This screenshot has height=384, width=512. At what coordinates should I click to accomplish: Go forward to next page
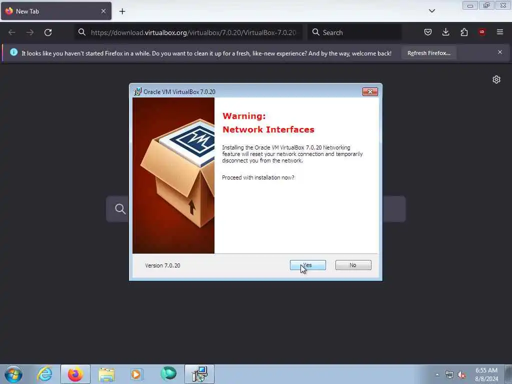29,32
